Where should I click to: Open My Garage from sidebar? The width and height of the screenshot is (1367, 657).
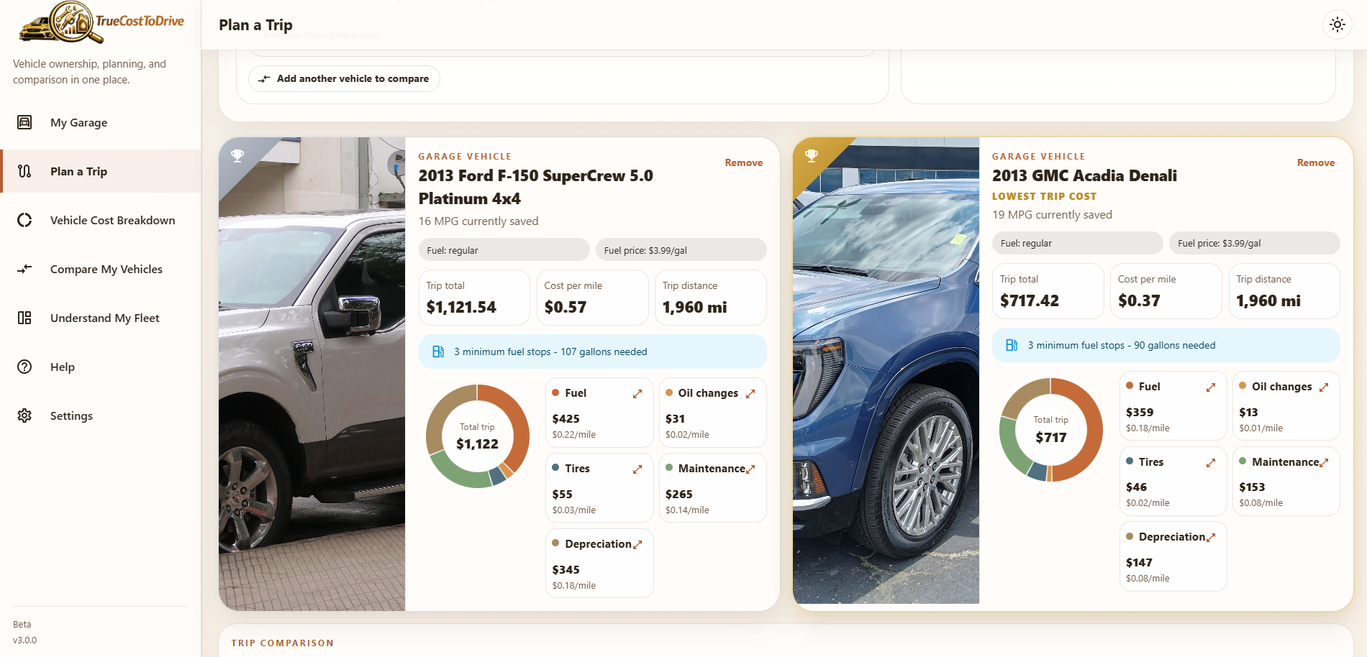[101, 122]
